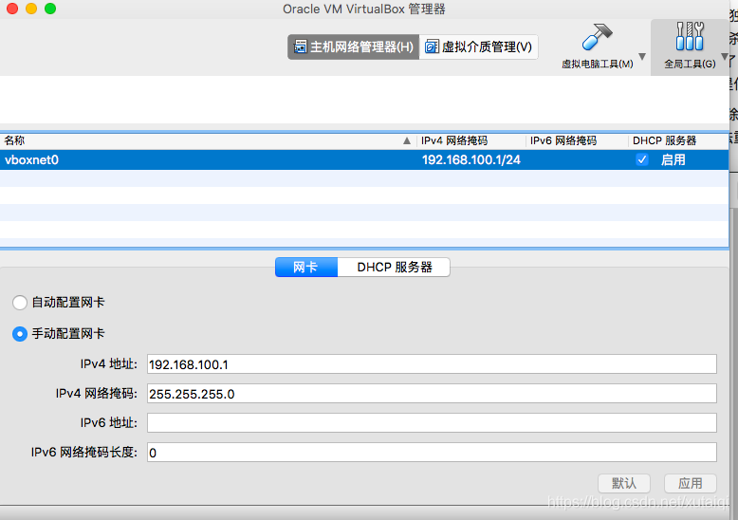Viewport: 738px width, 520px height.
Task: Click the 启用 text in vboxnet0 row
Action: pos(673,159)
